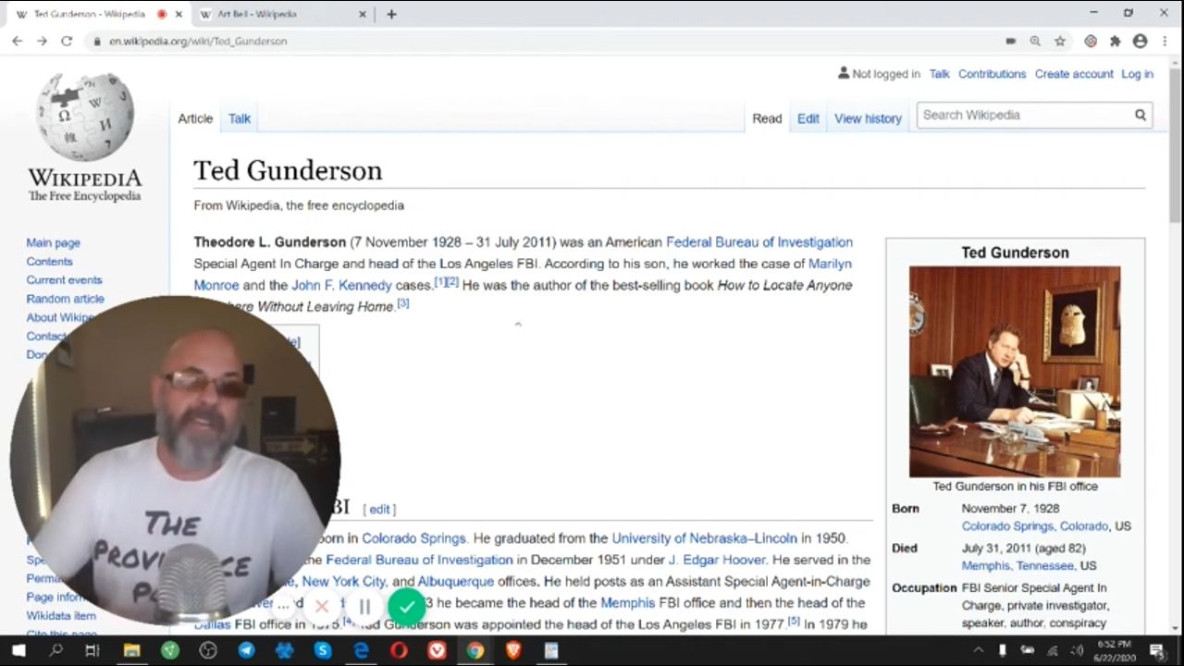Reload the page
Image resolution: width=1184 pixels, height=666 pixels.
(67, 41)
